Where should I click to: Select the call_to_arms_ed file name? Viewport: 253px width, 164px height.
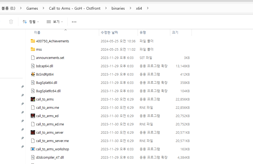coord(47,116)
